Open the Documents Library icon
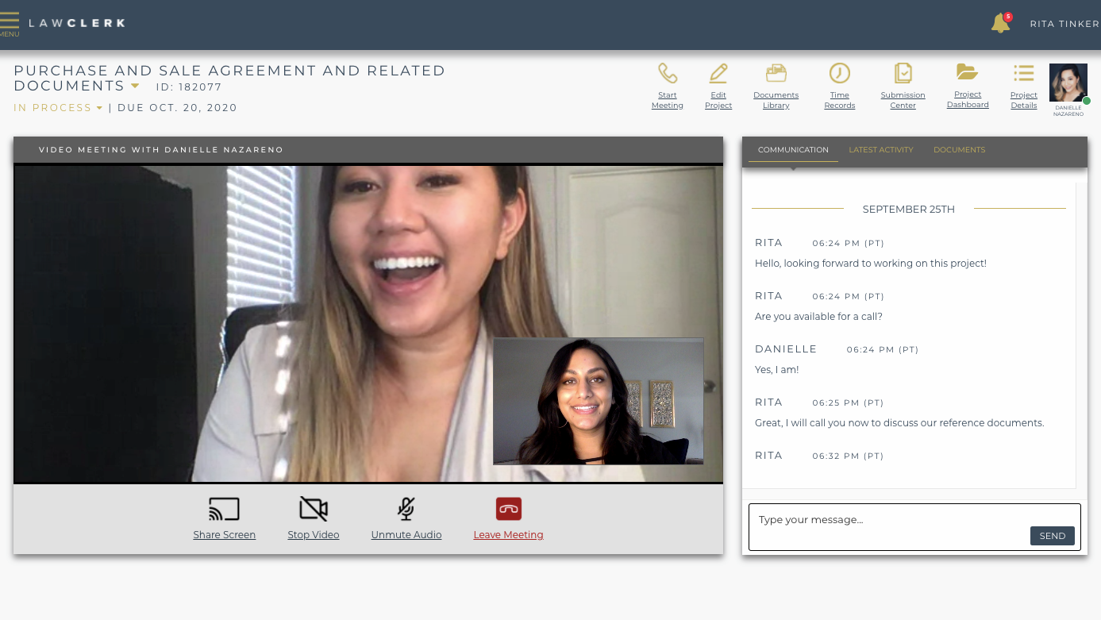The width and height of the screenshot is (1101, 620). [776, 74]
